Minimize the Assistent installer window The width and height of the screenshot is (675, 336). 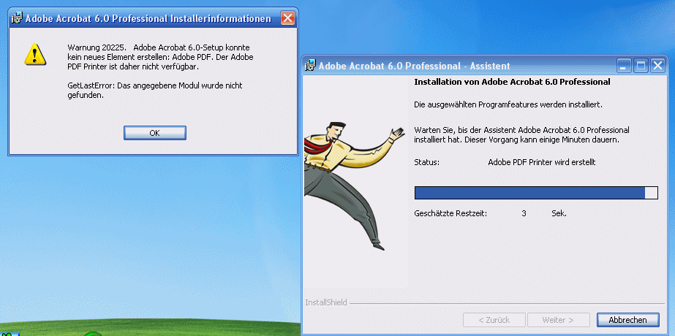coord(624,66)
